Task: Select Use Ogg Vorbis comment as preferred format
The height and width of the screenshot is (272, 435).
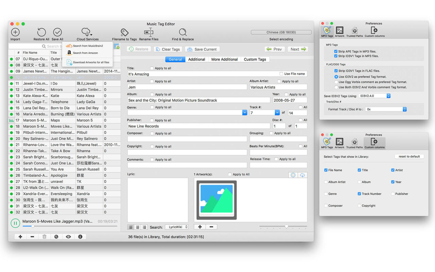Action: coord(336,82)
